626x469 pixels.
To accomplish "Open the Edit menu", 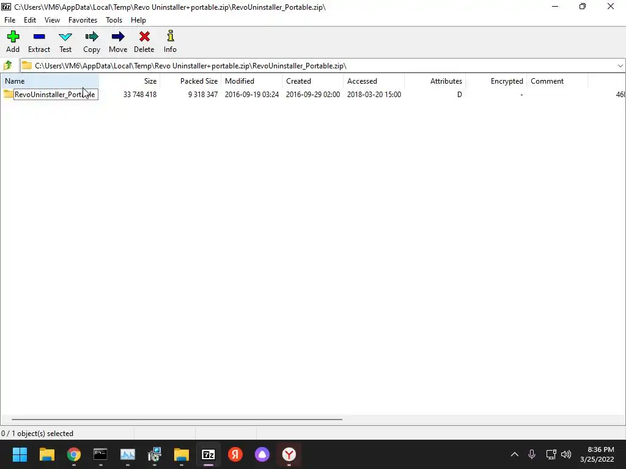I will (x=30, y=20).
